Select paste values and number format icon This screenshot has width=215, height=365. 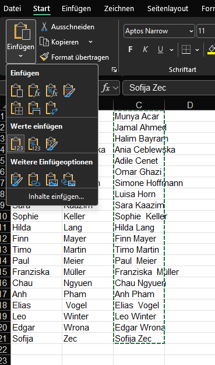(x=34, y=144)
